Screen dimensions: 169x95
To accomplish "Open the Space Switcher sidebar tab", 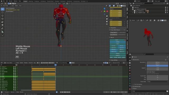I will point(127,45).
